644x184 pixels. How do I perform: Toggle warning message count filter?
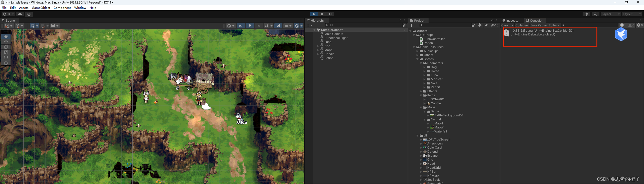631,25
